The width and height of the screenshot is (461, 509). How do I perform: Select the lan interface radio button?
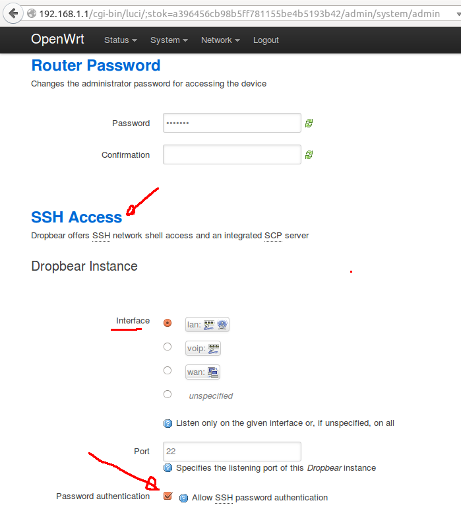point(168,323)
